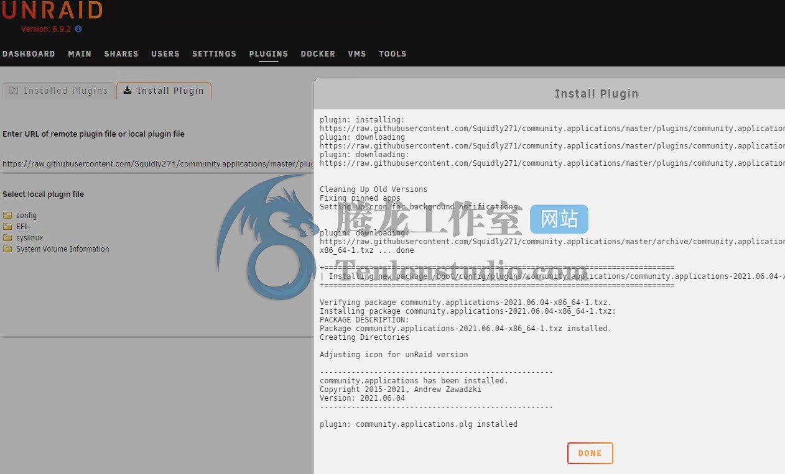785x474 pixels.
Task: Click the "Verifying package" log line
Action: pos(465,303)
